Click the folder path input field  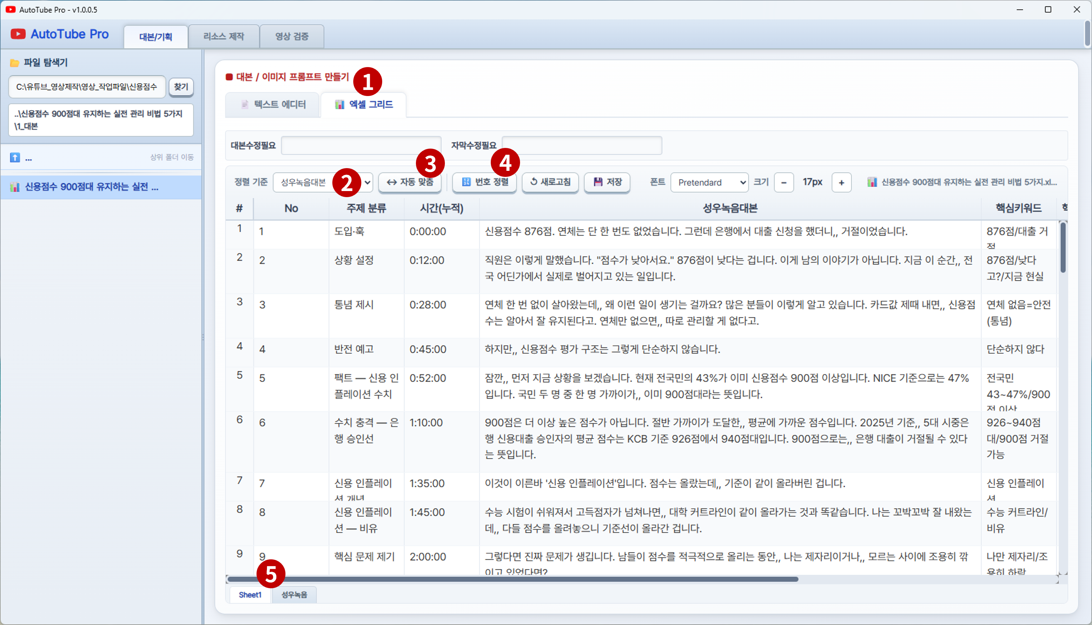pos(87,87)
